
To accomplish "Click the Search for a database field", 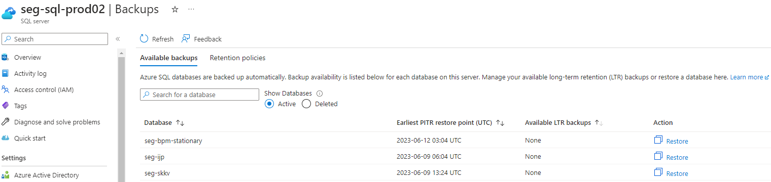I will pos(199,95).
